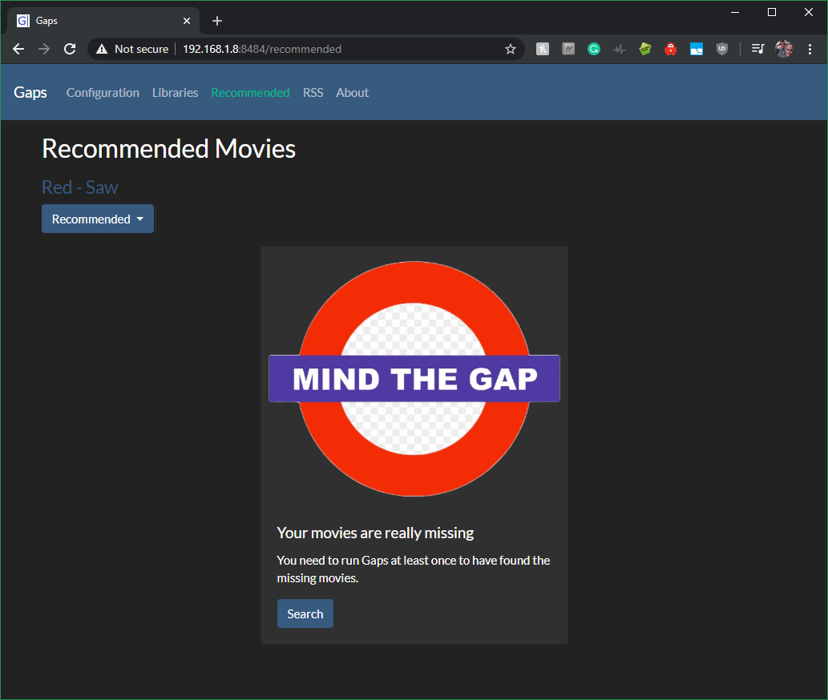Minimize the browser window
The height and width of the screenshot is (700, 828).
click(x=735, y=12)
